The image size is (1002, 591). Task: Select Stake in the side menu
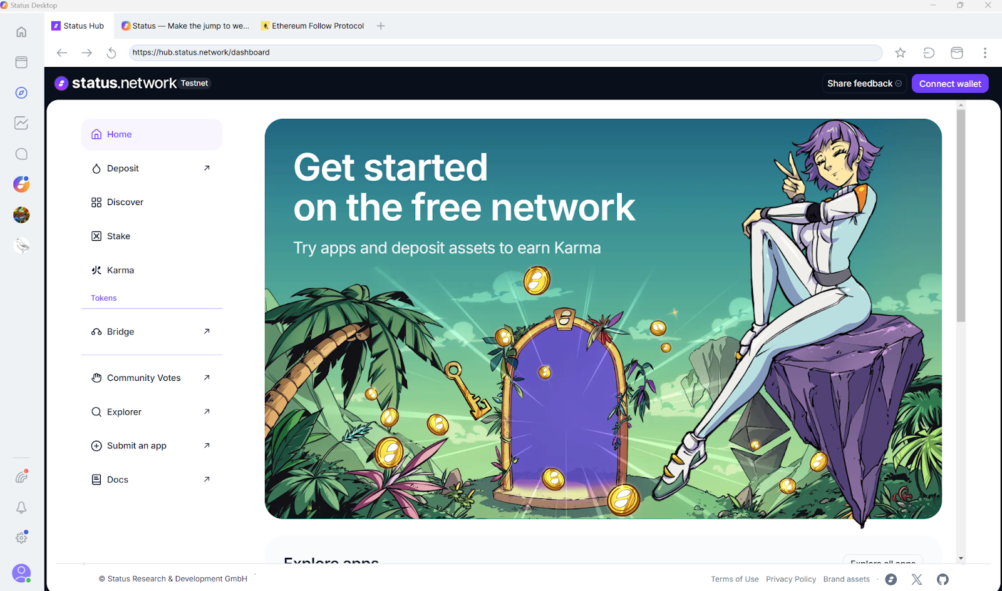152,236
